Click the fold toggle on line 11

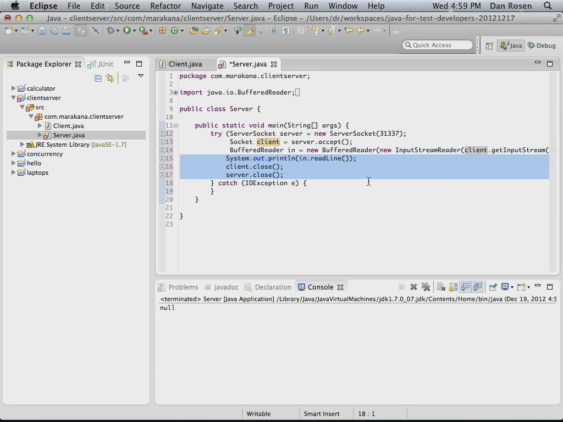(175, 125)
